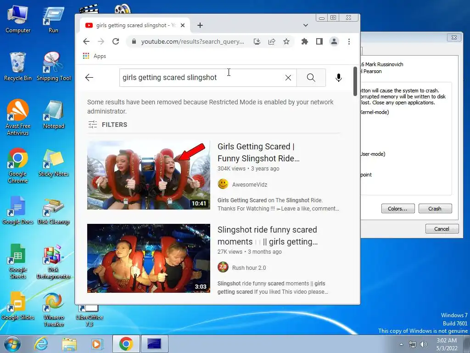Click the Crash button in dialog

(435, 209)
